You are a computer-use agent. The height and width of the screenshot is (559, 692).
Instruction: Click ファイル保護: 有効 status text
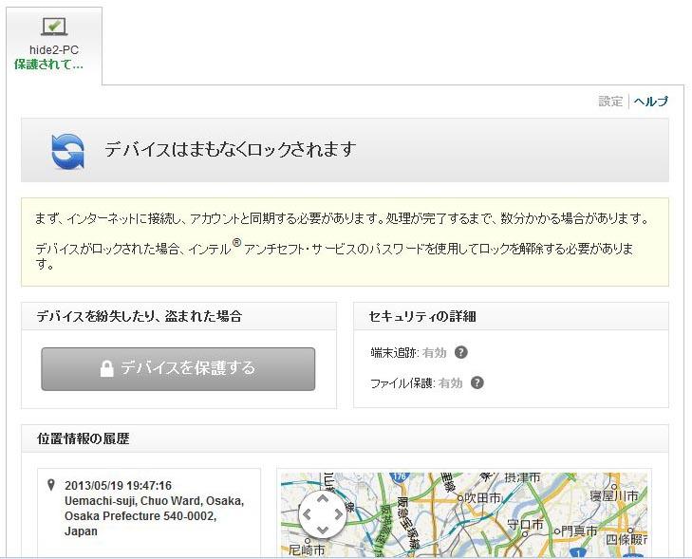416,382
